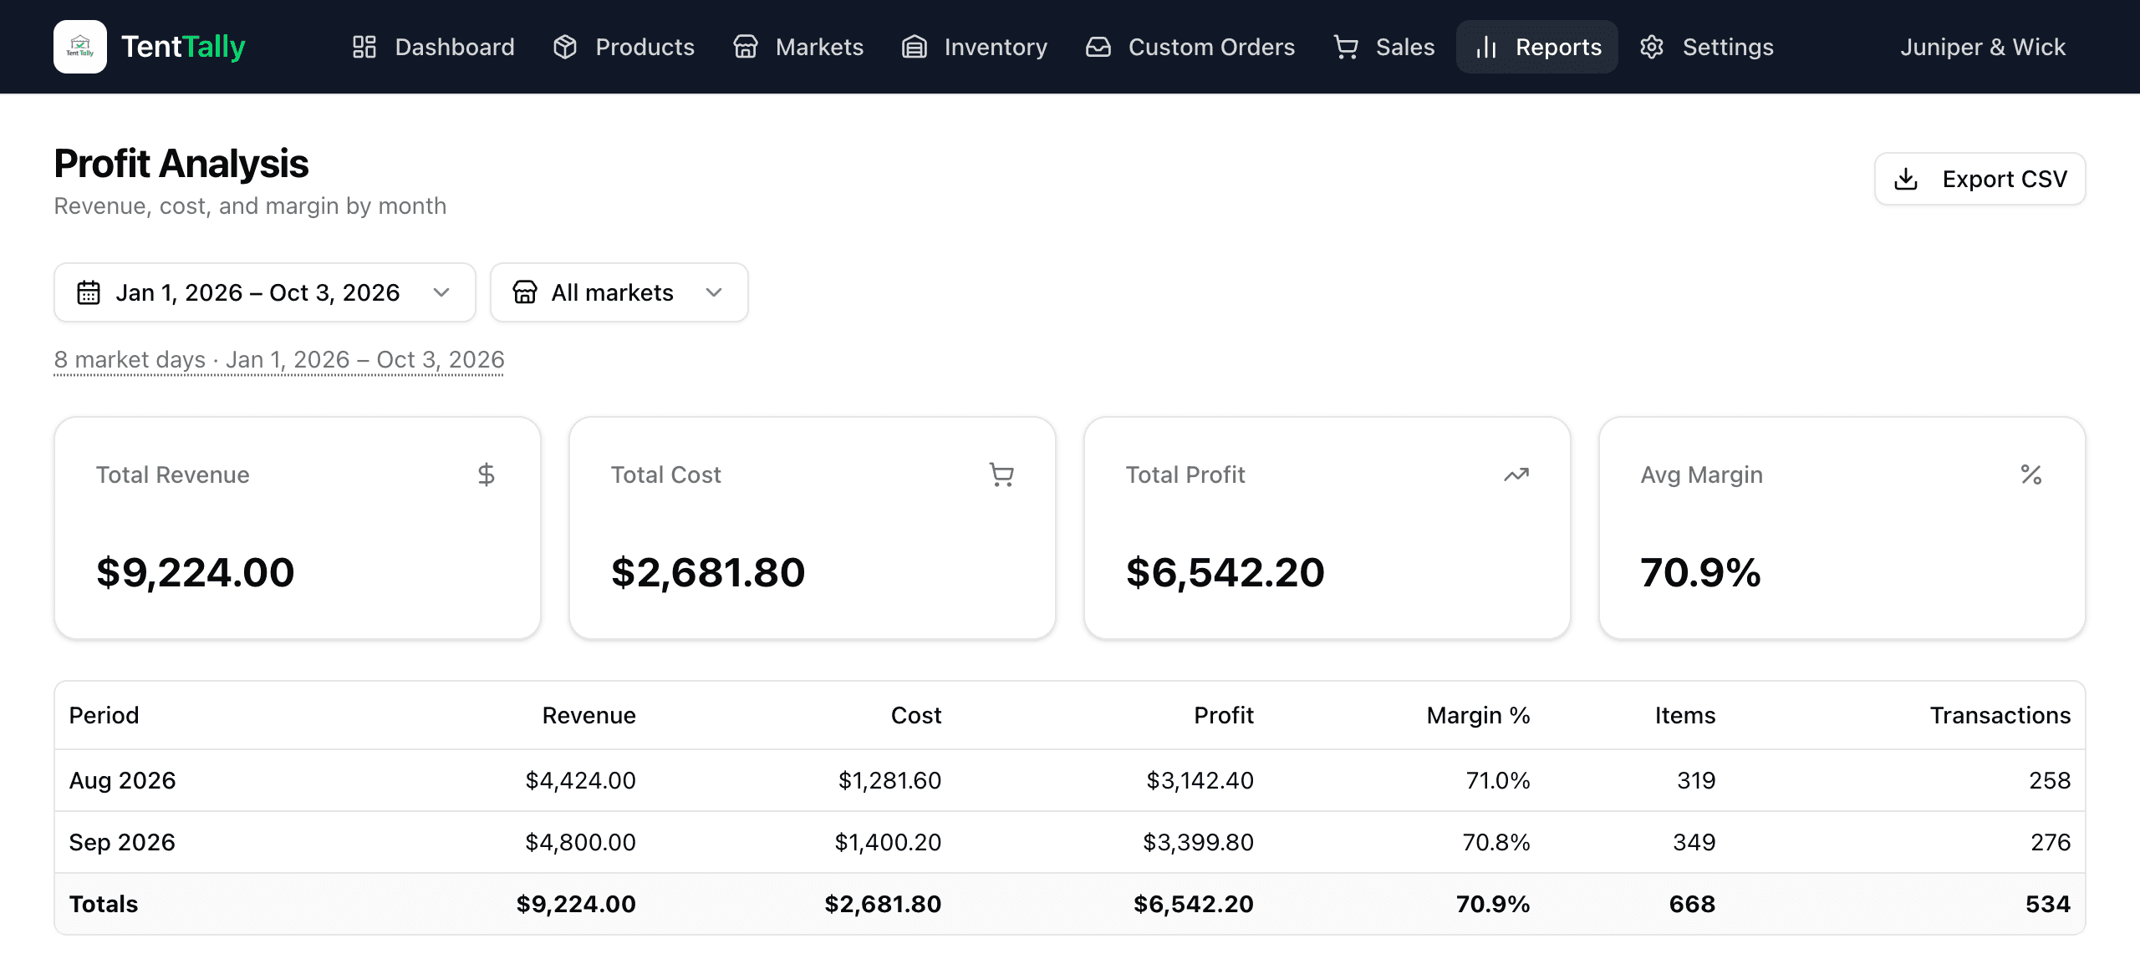Viewport: 2140px width, 969px height.
Task: Click the 668 total items value
Action: (x=1692, y=904)
